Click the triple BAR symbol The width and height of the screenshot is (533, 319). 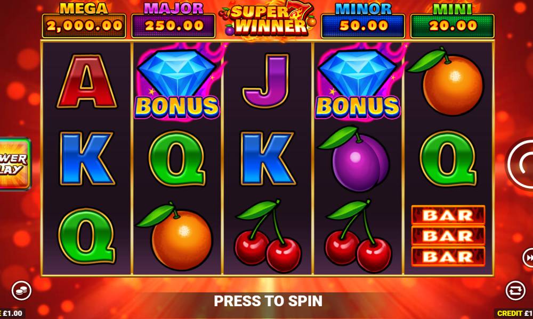[448, 236]
